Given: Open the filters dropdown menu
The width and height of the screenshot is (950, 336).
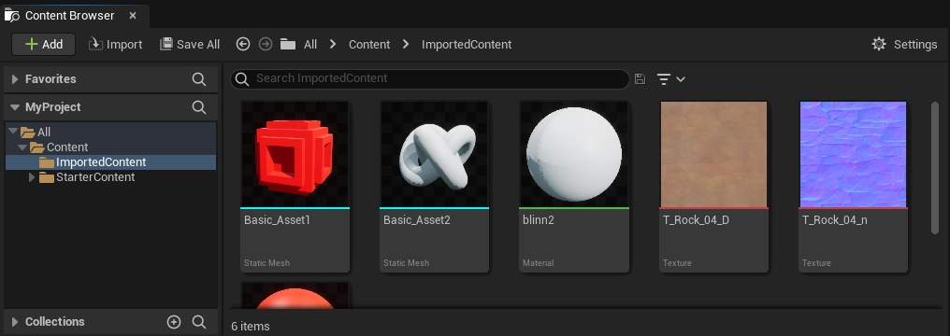Looking at the screenshot, I should pyautogui.click(x=670, y=78).
